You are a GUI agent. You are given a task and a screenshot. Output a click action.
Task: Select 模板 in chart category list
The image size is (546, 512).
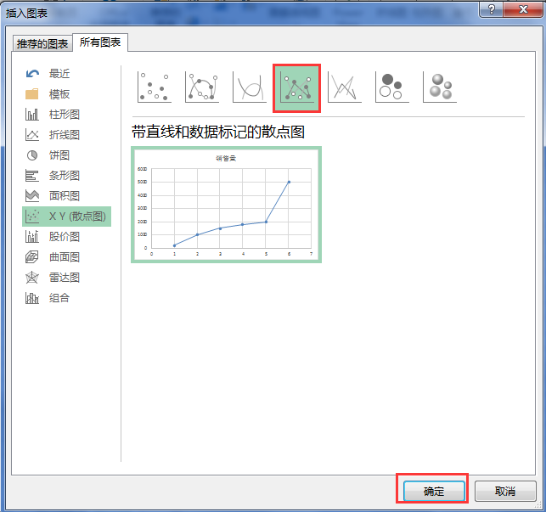(59, 94)
